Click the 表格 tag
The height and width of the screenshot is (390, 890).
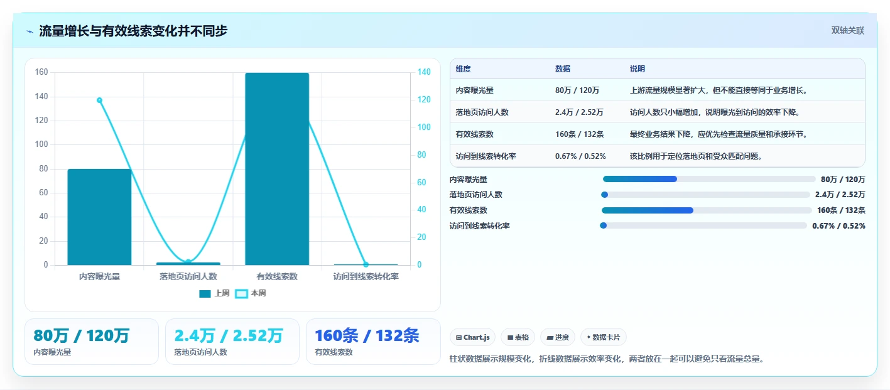(518, 337)
